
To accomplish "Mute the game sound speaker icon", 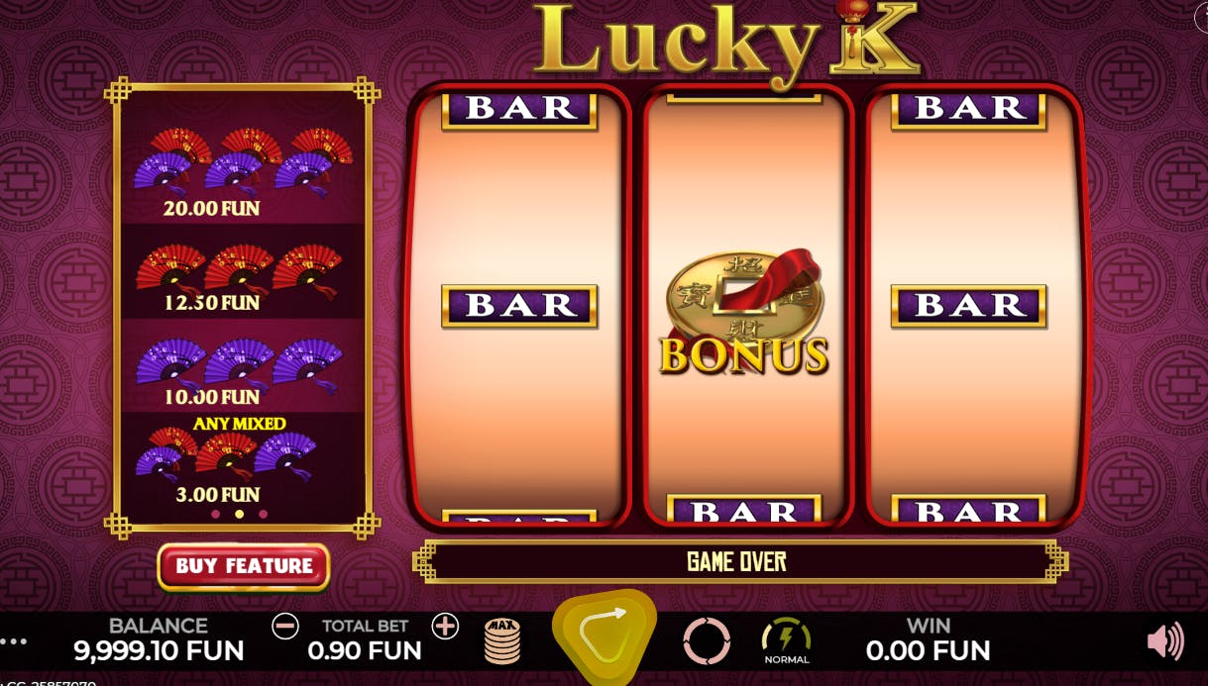I will pyautogui.click(x=1165, y=641).
